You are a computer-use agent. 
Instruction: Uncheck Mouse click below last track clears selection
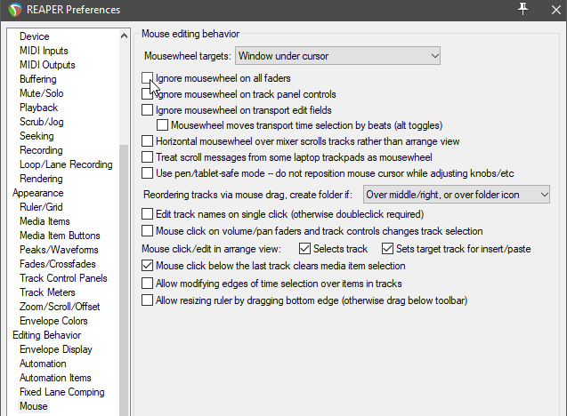(x=147, y=266)
